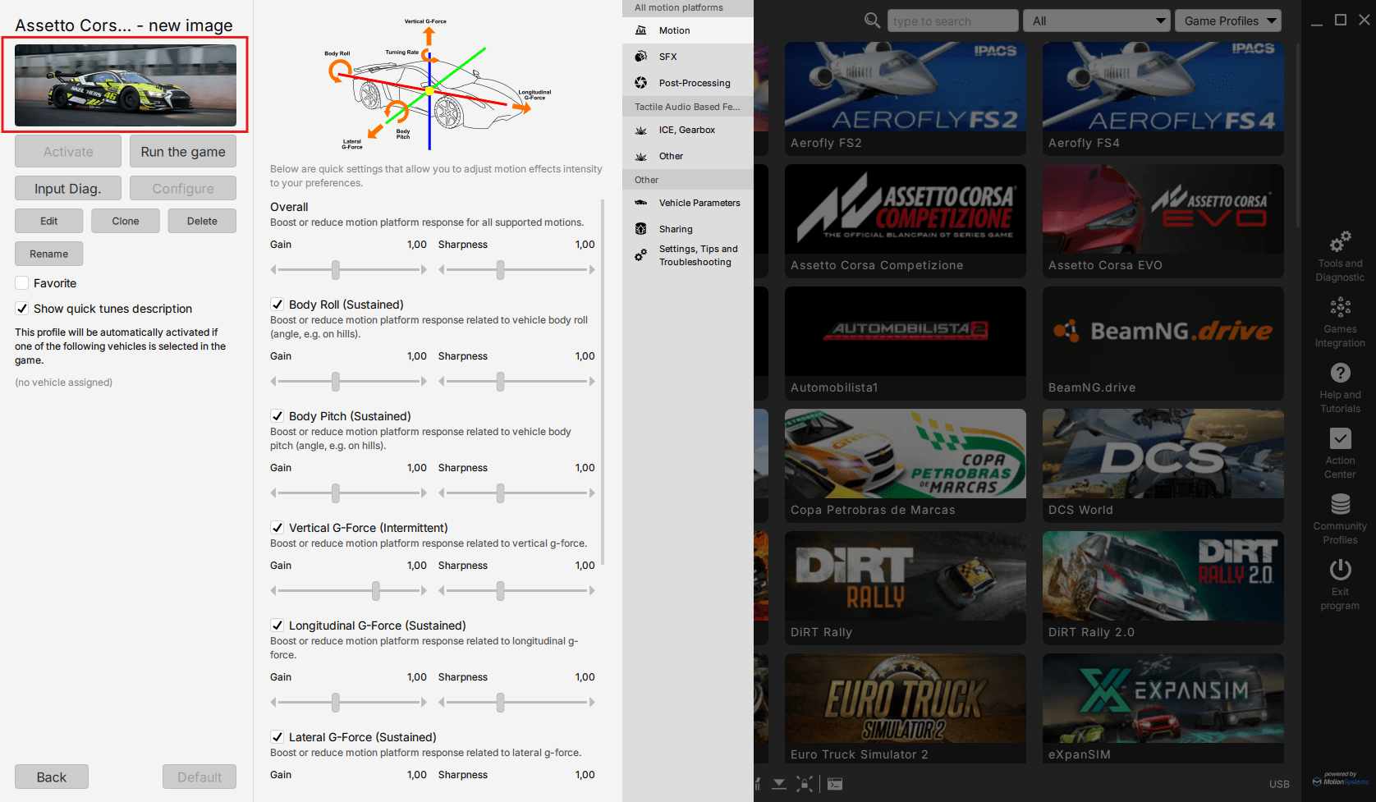1376x802 pixels.
Task: Open the Automobilista1 game tile
Action: point(905,343)
